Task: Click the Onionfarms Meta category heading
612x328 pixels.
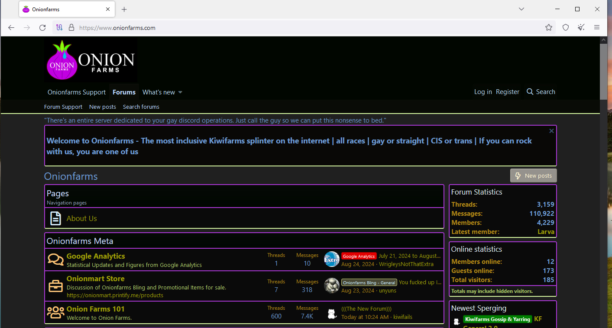Action: [80, 241]
